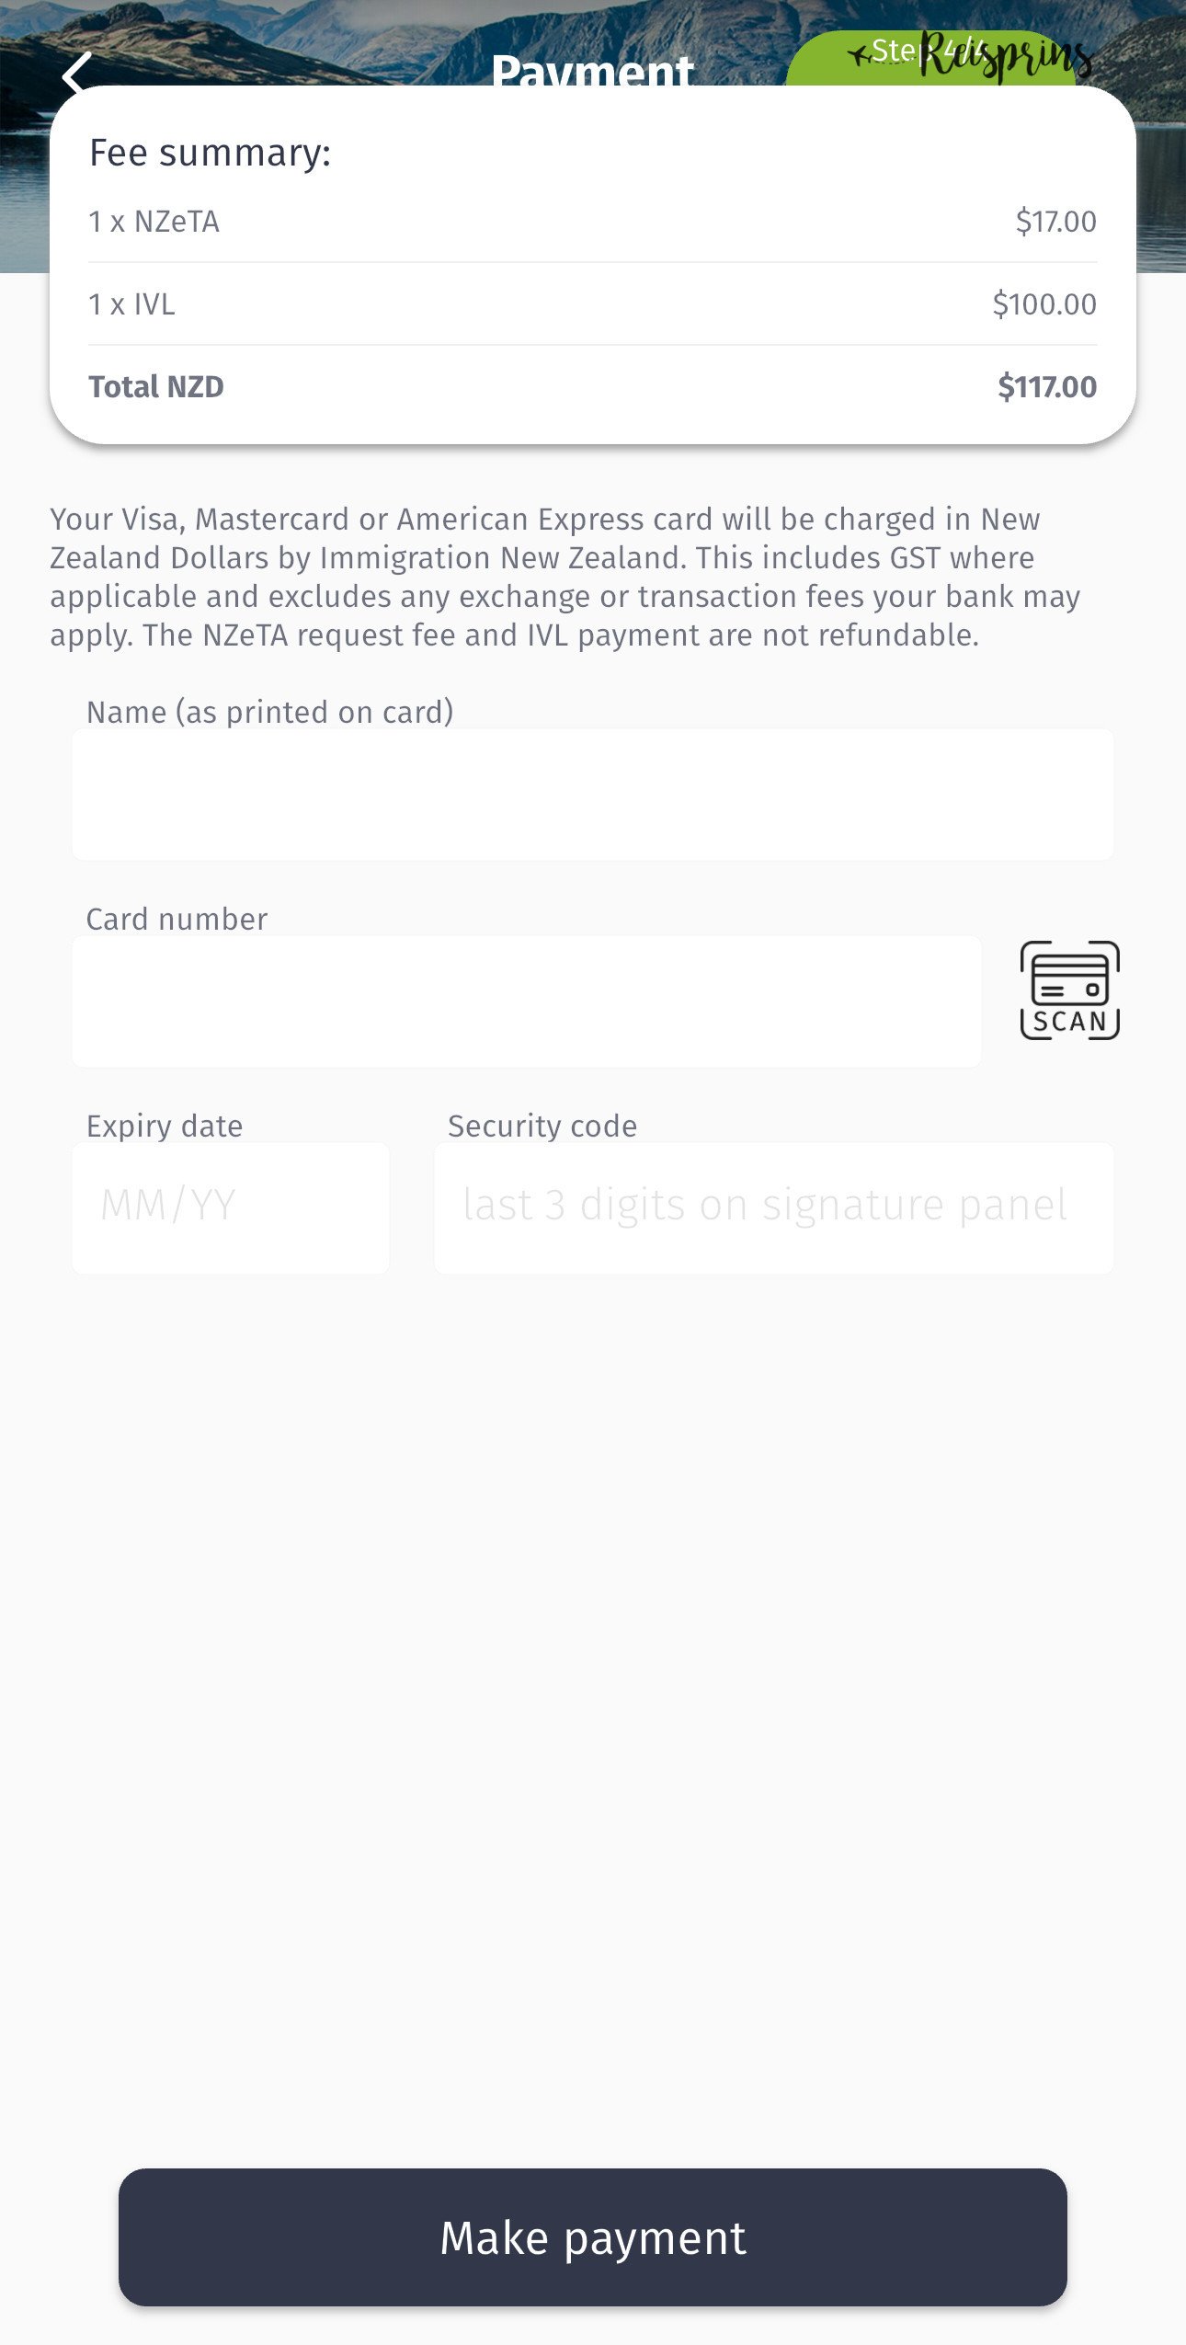
Task: Tap the Total NZD label
Action: [156, 387]
